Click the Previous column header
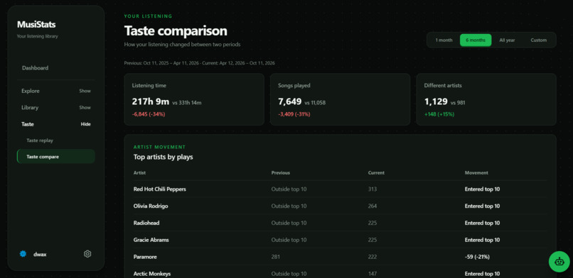573x278 pixels. pyautogui.click(x=281, y=173)
